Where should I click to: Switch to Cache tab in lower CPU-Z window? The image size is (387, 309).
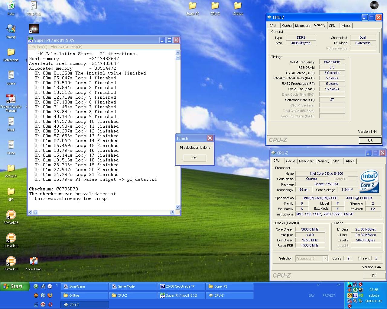291,161
